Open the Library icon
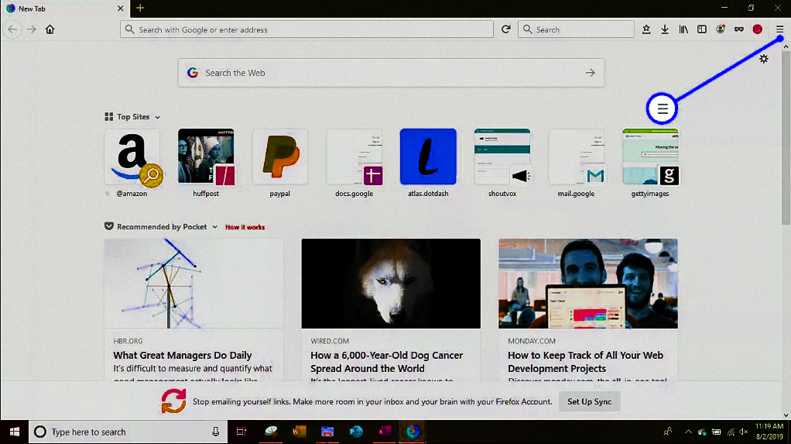This screenshot has height=444, width=791. 683,29
